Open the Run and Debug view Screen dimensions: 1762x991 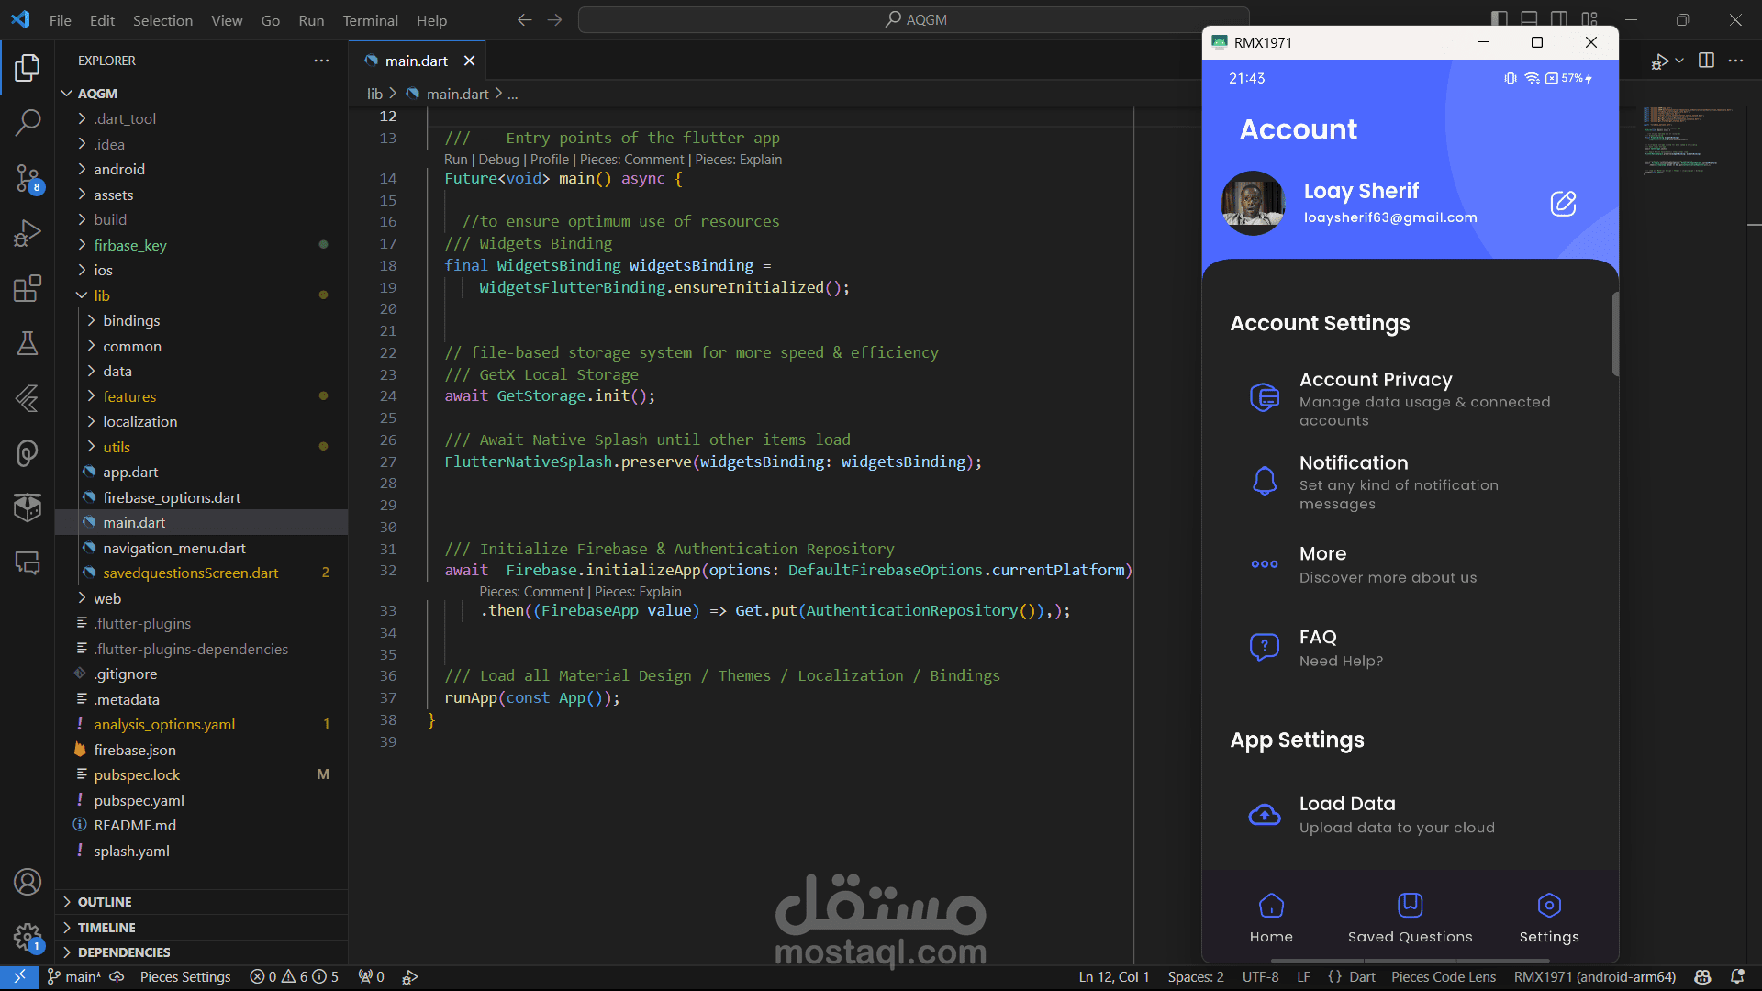28,233
